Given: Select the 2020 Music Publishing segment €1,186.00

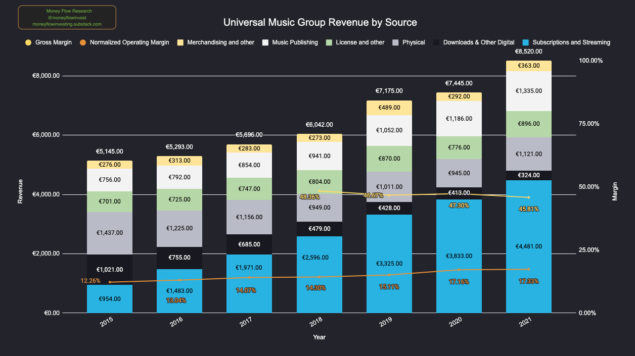Looking at the screenshot, I should [x=459, y=119].
